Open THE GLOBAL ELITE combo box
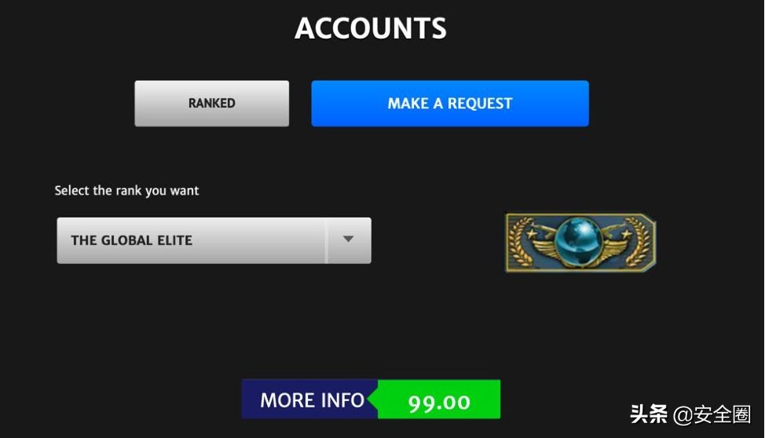This screenshot has height=438, width=765. (x=214, y=240)
